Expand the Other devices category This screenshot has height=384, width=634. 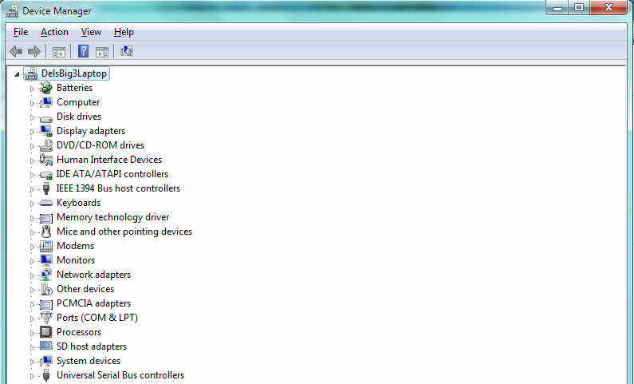tap(32, 290)
